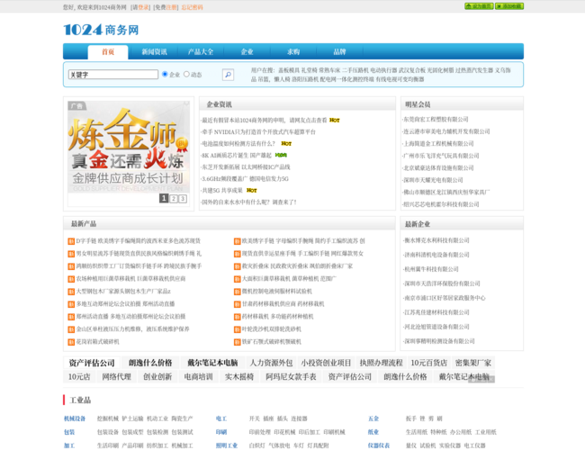Click the 机械设备 industry category link

click(75, 418)
